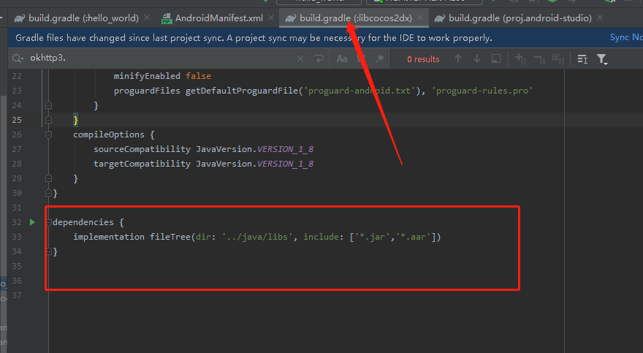The height and width of the screenshot is (353, 643).
Task: Click 'fileTree' call on line 33
Action: coord(170,237)
